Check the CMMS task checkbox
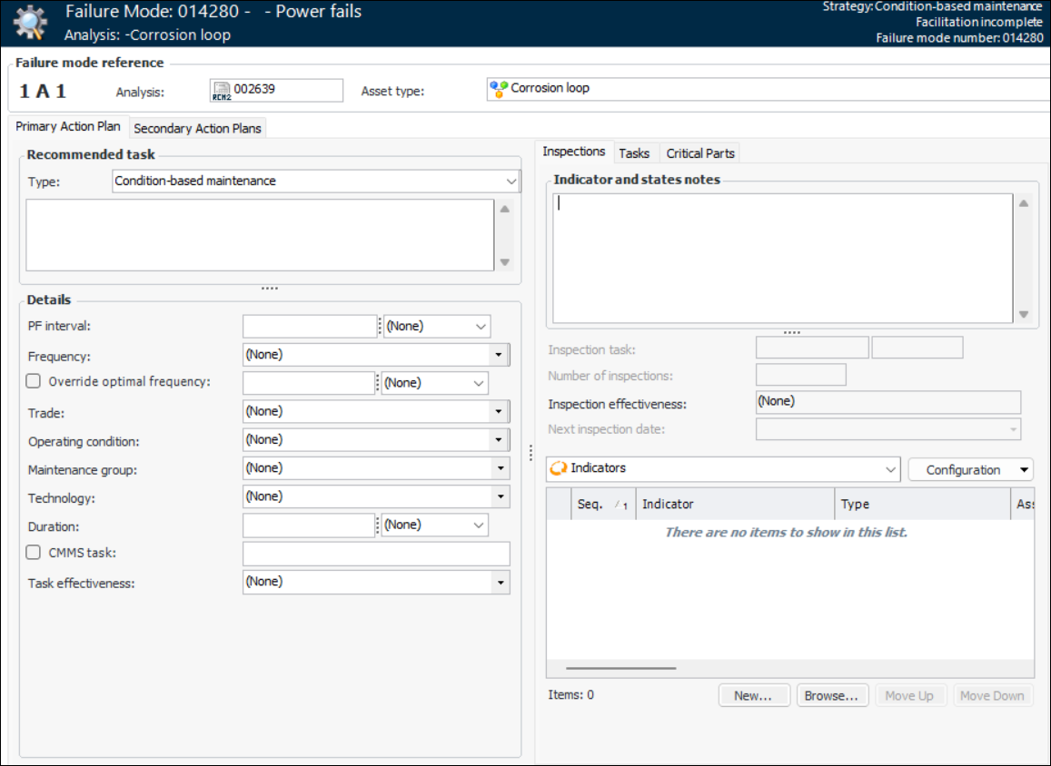The height and width of the screenshot is (766, 1051). [x=34, y=552]
